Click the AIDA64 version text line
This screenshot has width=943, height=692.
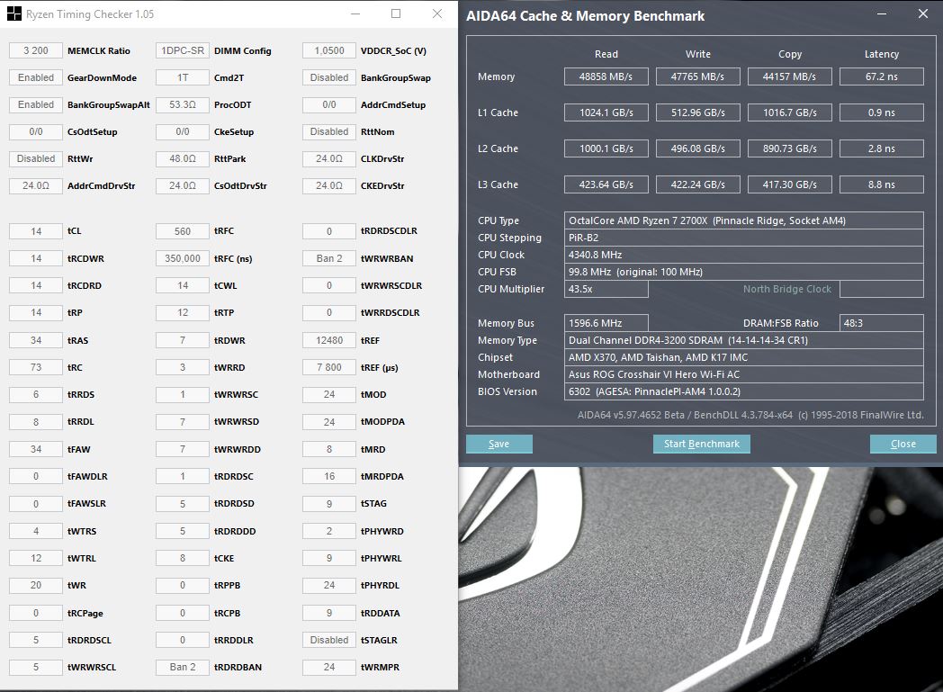coord(750,415)
